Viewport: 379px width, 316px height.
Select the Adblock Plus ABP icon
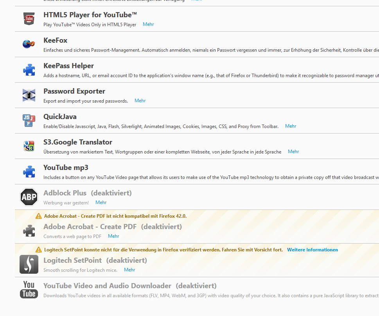29,197
